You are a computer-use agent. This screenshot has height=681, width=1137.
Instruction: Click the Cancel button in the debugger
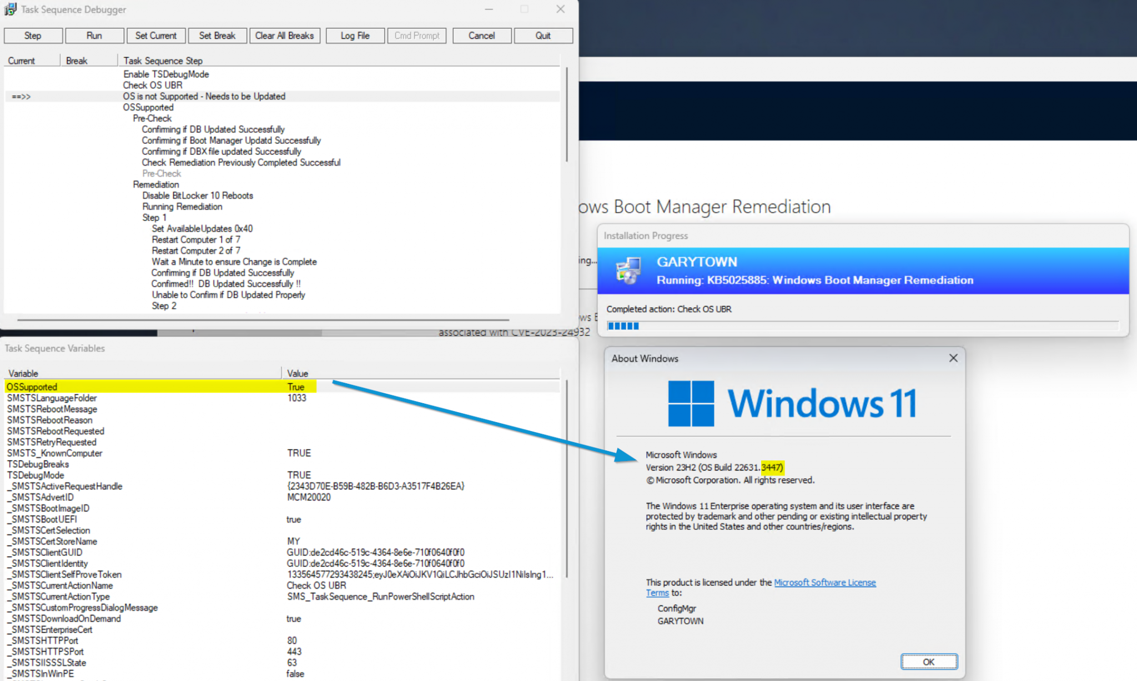coord(481,36)
